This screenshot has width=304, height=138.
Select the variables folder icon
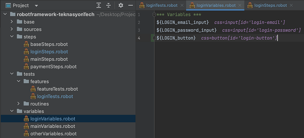pyautogui.click(x=19, y=111)
